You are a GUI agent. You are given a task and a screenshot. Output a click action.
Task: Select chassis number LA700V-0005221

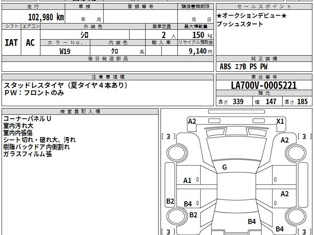tap(264, 85)
